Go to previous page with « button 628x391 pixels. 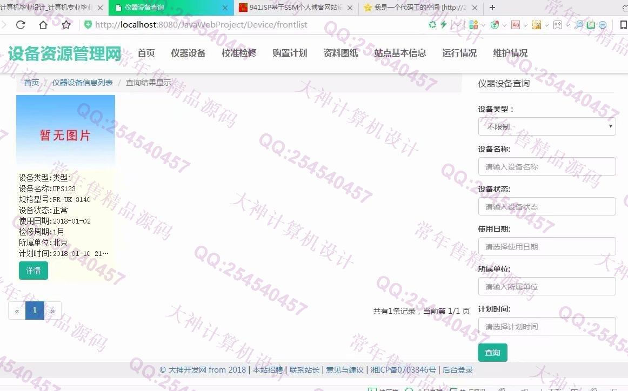pyautogui.click(x=17, y=311)
